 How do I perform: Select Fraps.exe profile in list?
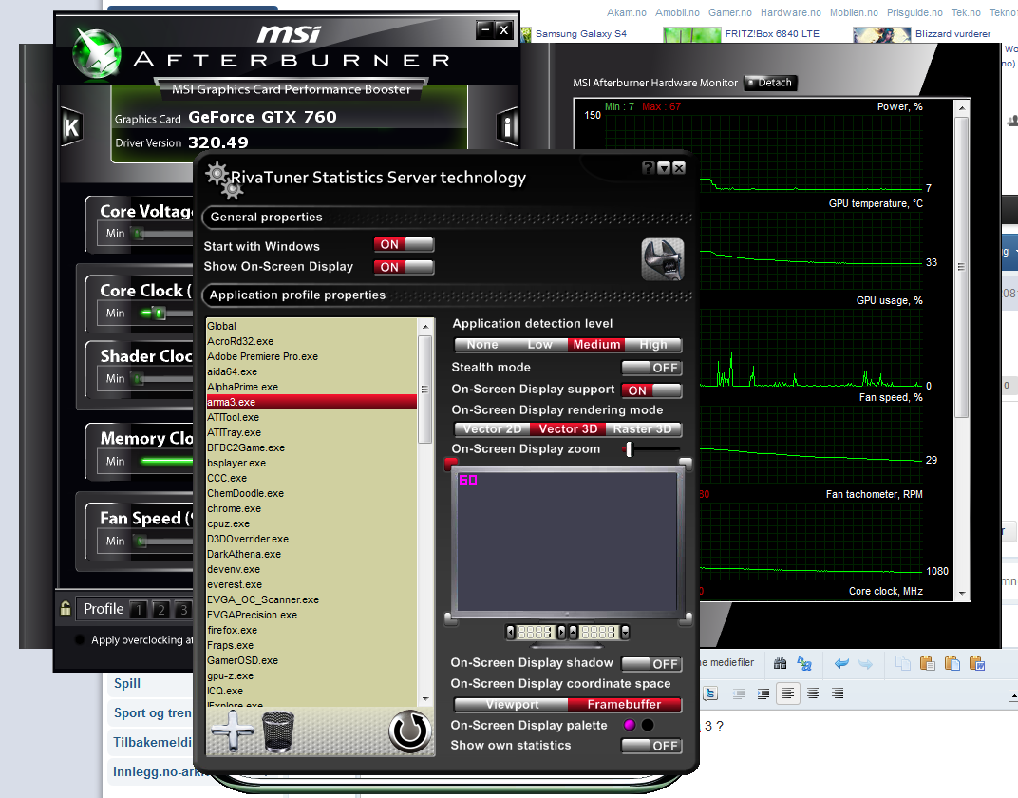pos(311,645)
